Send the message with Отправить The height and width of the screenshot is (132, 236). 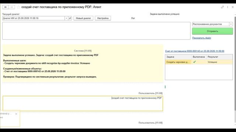212,31
